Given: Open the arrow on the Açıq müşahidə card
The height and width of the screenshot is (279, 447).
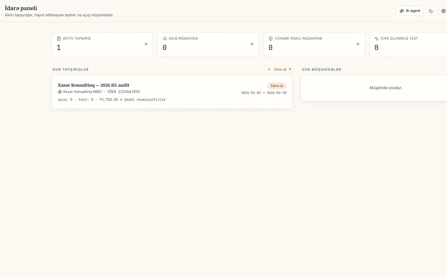Looking at the screenshot, I should coord(252,44).
